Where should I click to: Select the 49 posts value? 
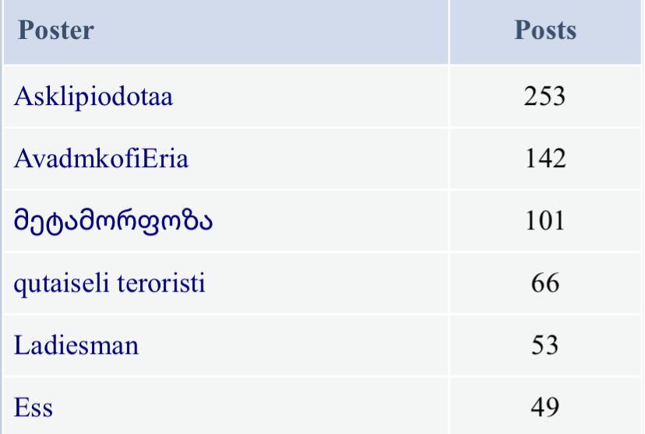pos(545,407)
